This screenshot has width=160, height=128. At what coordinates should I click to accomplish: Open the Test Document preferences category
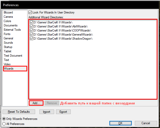[x=13, y=56]
